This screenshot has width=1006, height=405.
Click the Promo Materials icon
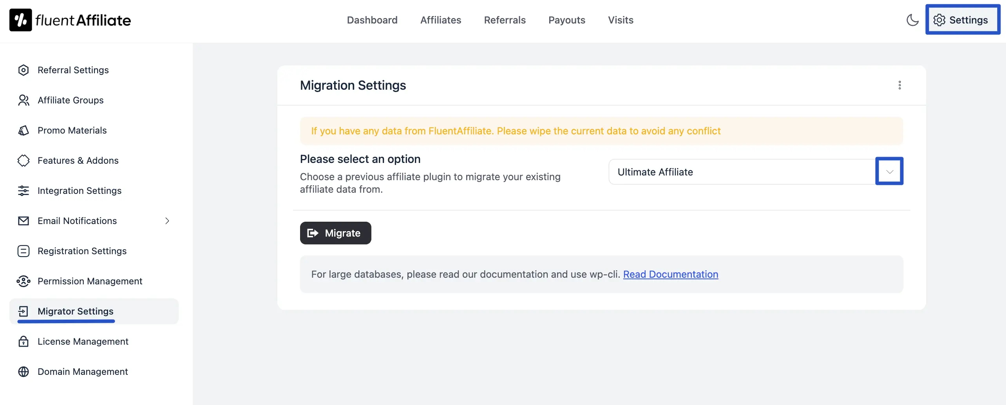(24, 130)
